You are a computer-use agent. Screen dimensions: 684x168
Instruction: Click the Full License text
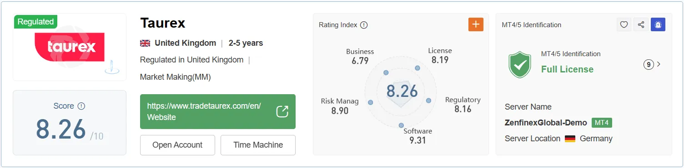(567, 69)
